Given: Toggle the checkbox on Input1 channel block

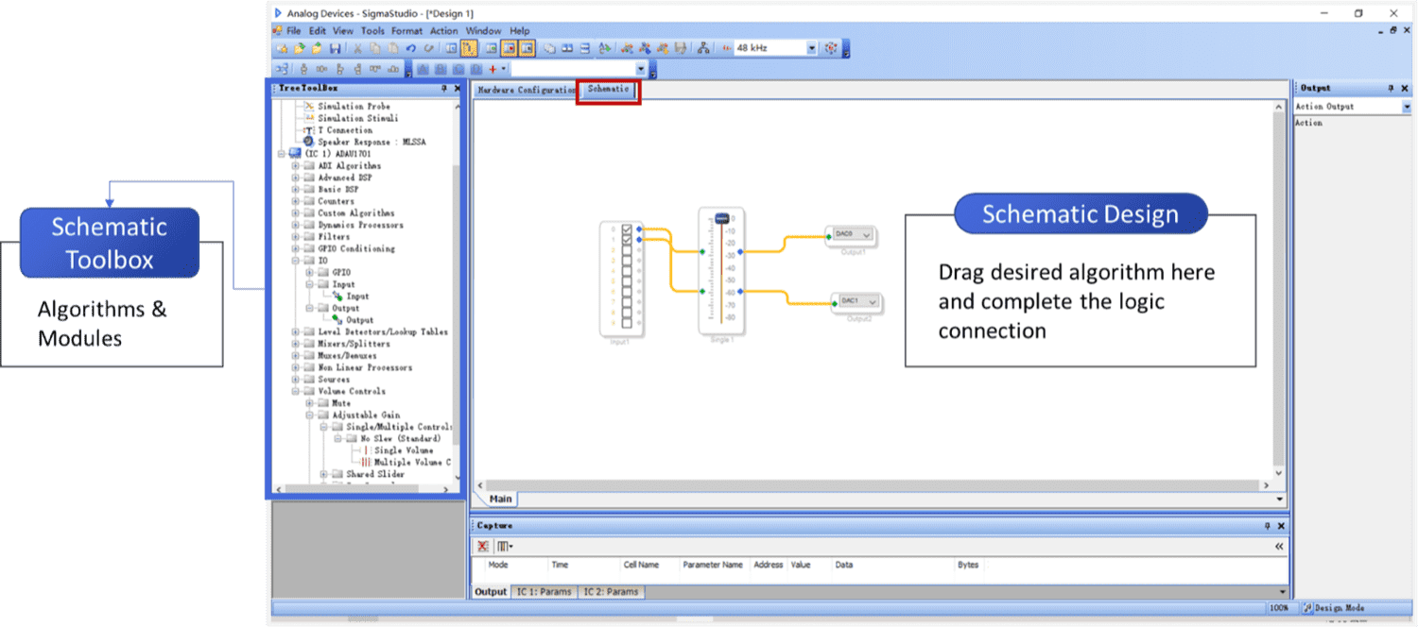Looking at the screenshot, I should (627, 229).
